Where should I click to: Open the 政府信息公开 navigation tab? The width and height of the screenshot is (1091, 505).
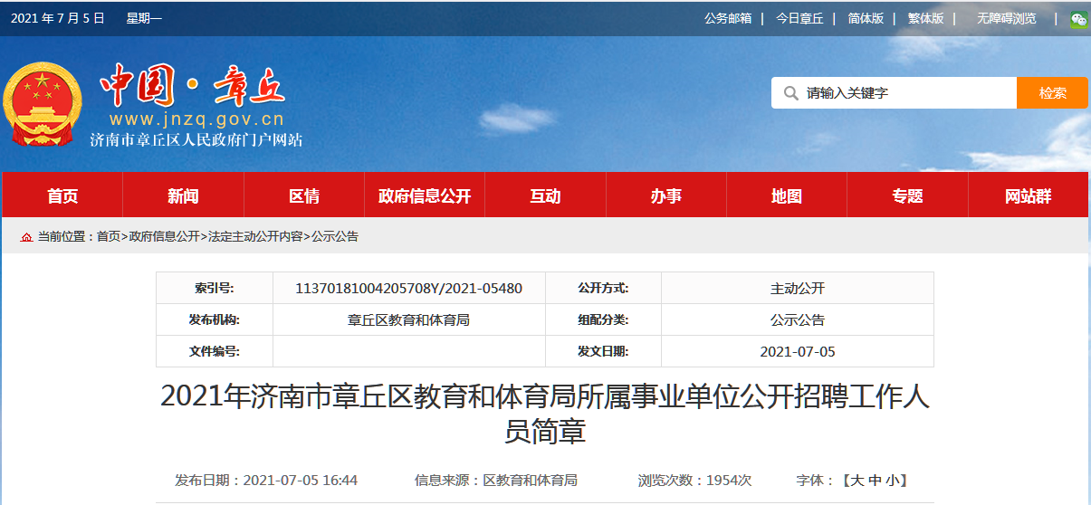425,196
